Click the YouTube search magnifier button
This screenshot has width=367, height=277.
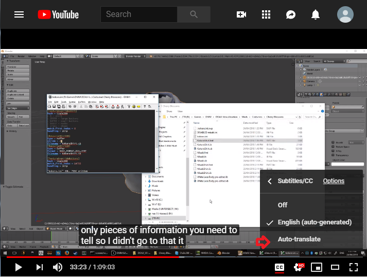[194, 14]
